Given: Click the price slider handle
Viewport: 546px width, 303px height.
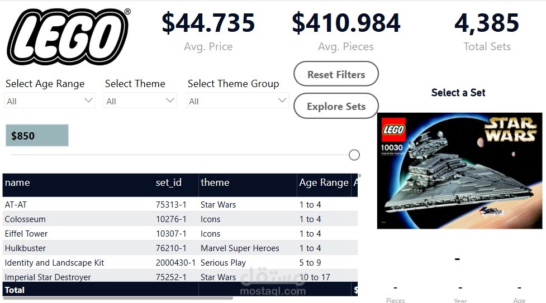Looking at the screenshot, I should point(354,155).
